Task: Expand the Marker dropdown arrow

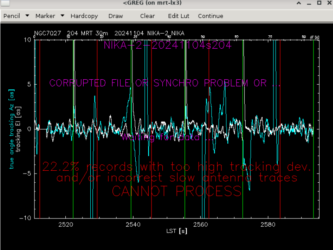Action: coord(62,16)
